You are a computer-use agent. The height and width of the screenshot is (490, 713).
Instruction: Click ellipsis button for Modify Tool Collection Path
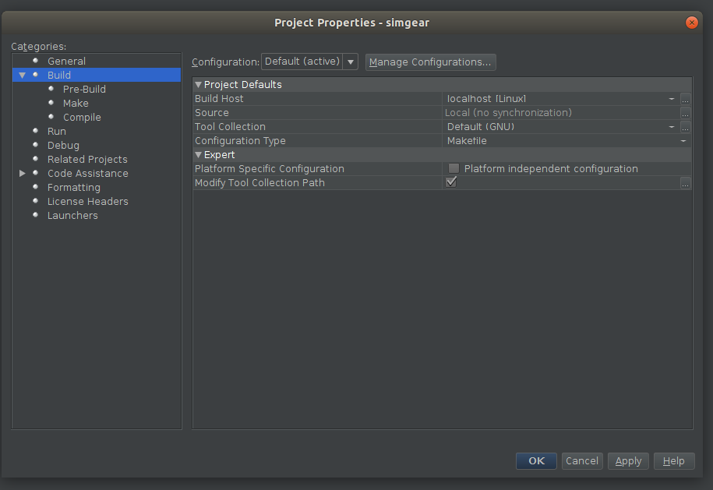point(685,183)
